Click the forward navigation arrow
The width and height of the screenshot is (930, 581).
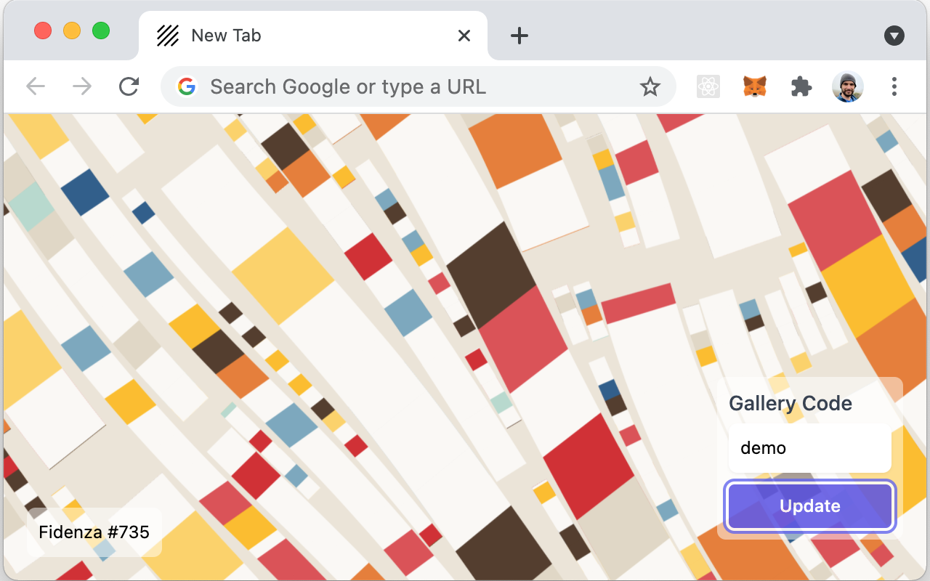point(82,87)
